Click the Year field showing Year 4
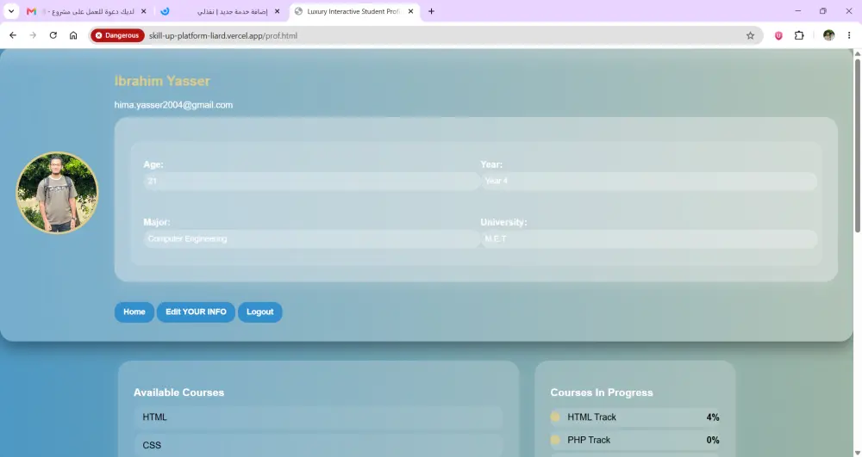862x457 pixels. point(649,181)
